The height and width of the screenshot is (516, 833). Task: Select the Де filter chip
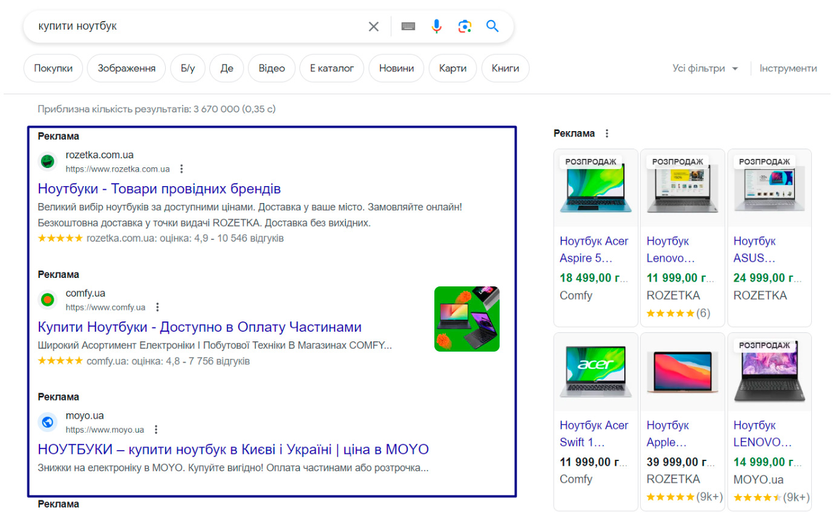(227, 68)
